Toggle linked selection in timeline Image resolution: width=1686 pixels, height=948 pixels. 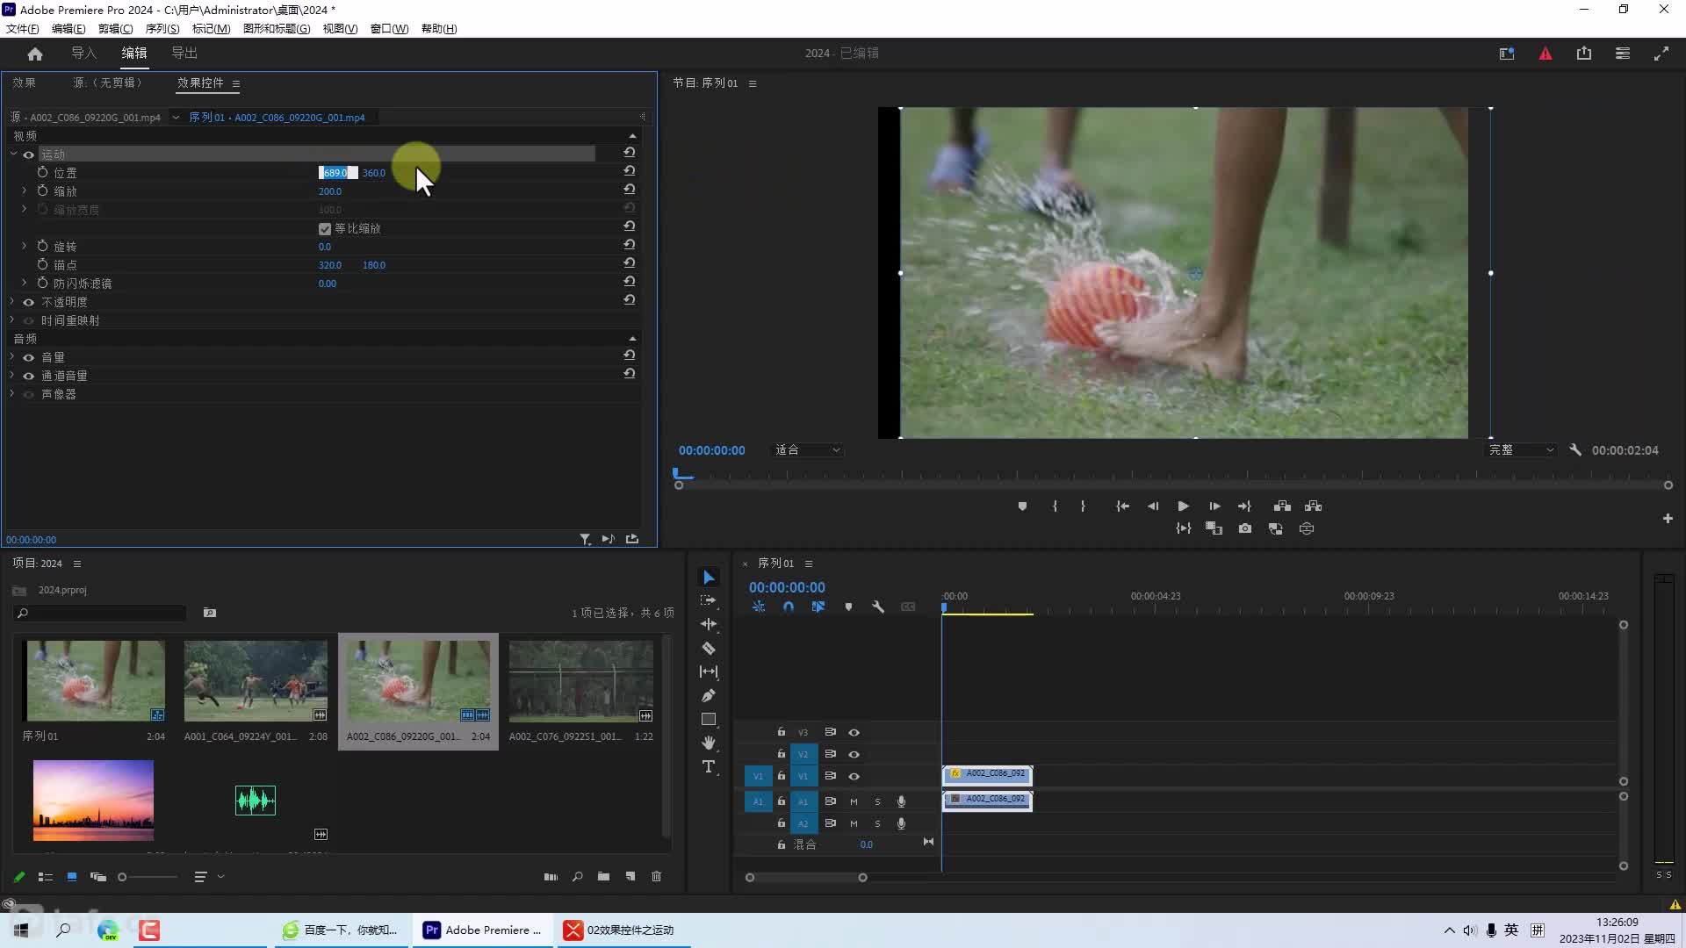818,607
